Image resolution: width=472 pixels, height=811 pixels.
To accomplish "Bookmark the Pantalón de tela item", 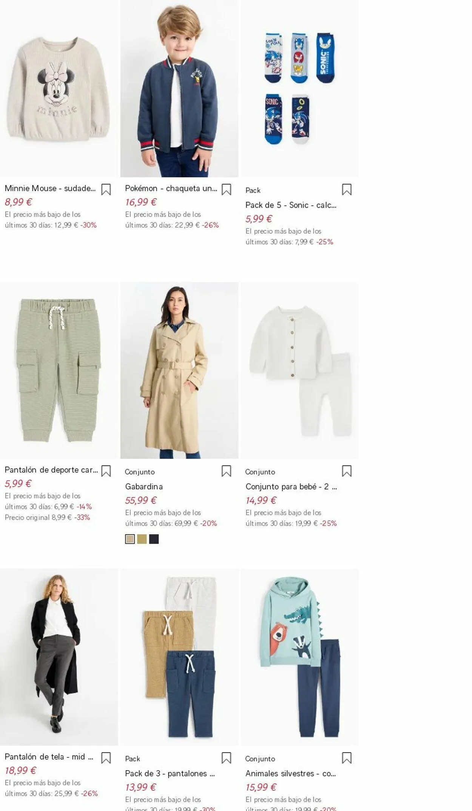I will click(x=106, y=758).
